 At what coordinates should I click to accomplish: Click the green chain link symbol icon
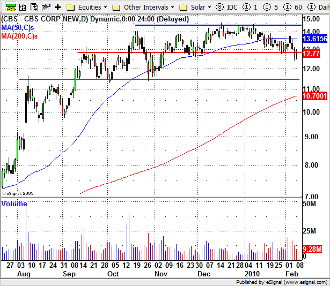11,7
